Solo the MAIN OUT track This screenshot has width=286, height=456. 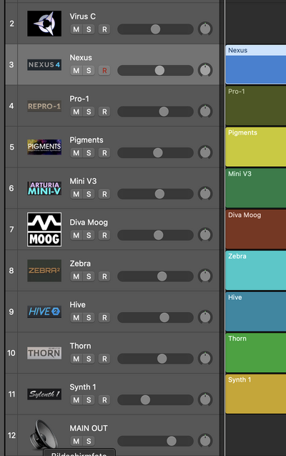tap(89, 442)
